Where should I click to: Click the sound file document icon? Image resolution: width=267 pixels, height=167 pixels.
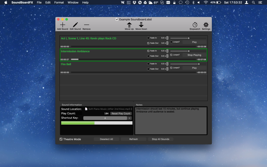pyautogui.click(x=86, y=109)
